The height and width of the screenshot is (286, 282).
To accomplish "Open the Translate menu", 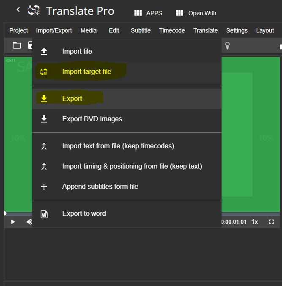I will [x=205, y=30].
